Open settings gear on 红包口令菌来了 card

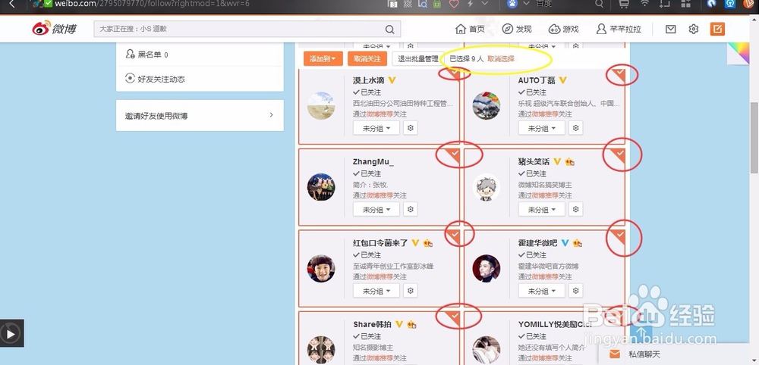pos(411,291)
